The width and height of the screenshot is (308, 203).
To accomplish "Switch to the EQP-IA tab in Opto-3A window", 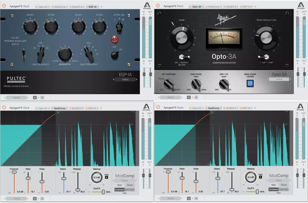I will [x=246, y=7].
